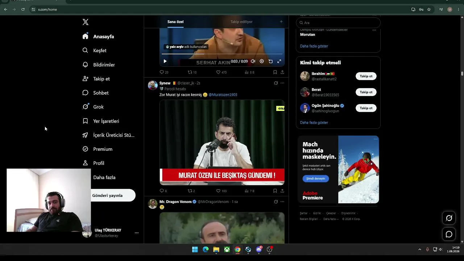
Task: Open the floating Grok button
Action: (x=449, y=218)
